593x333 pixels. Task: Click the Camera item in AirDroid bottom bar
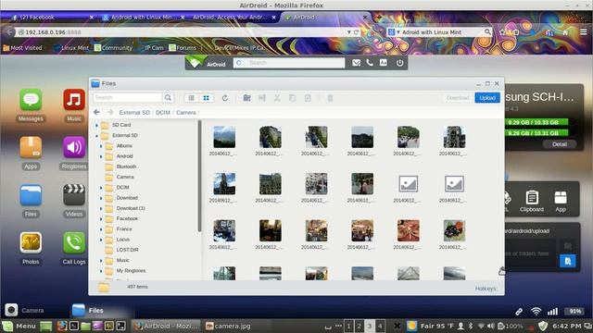tap(25, 311)
